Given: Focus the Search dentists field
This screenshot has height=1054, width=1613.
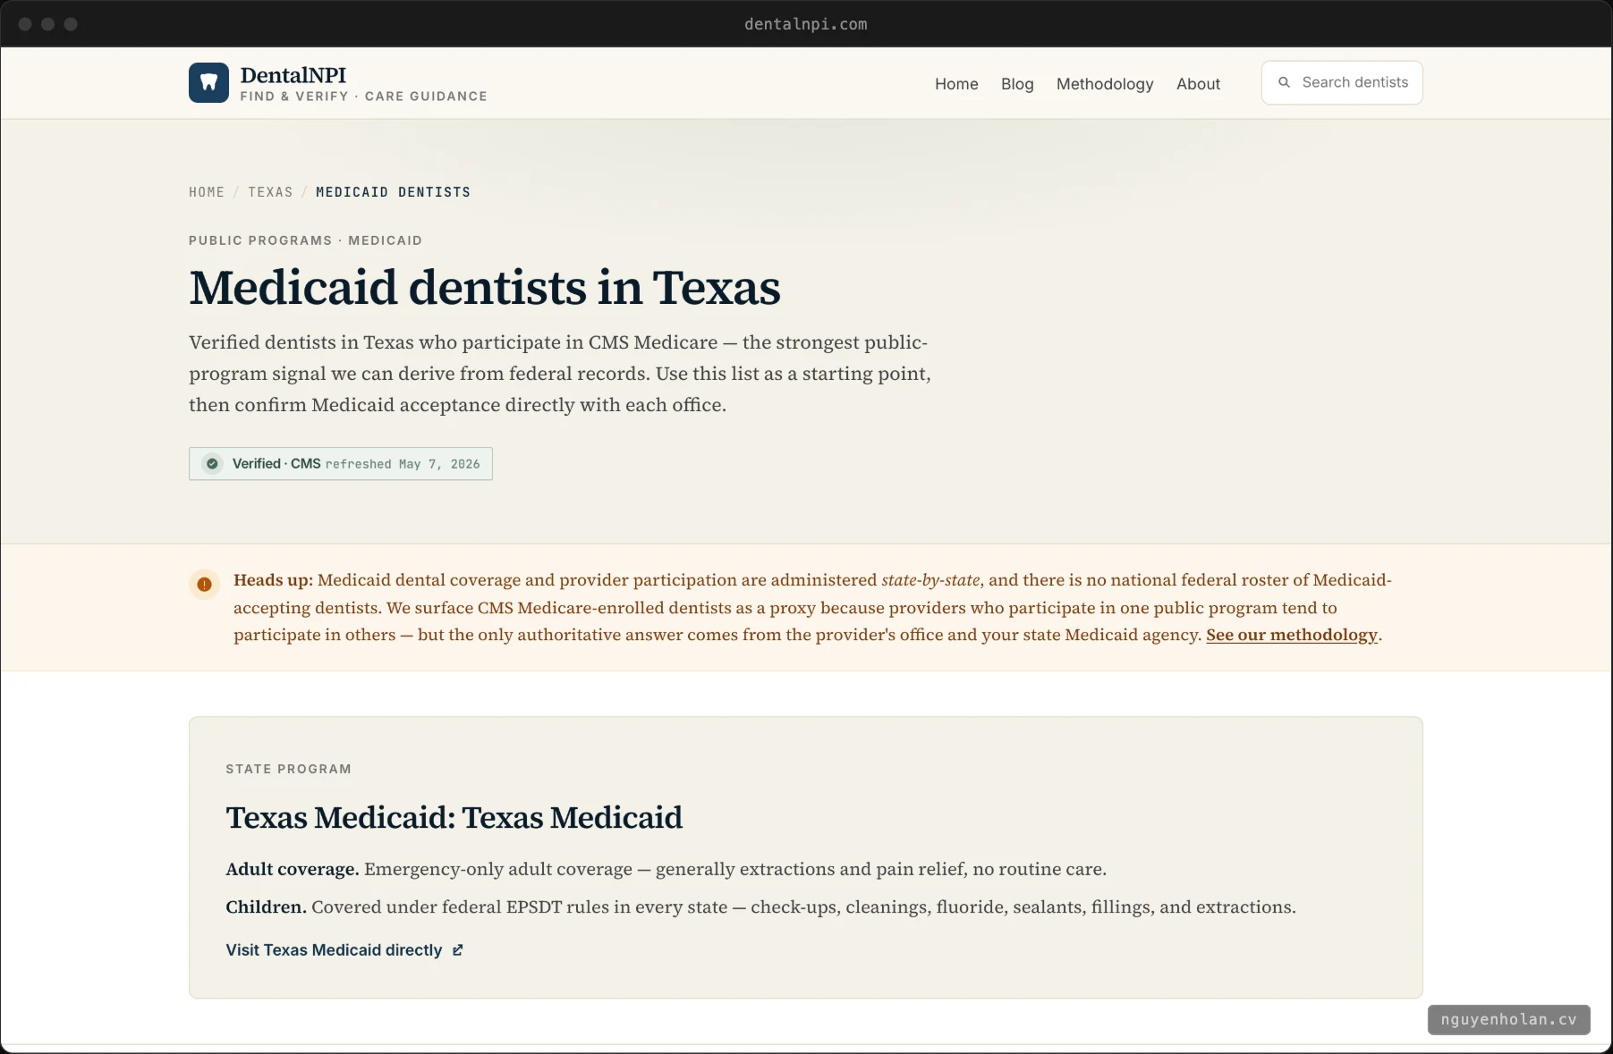Looking at the screenshot, I should [1342, 82].
